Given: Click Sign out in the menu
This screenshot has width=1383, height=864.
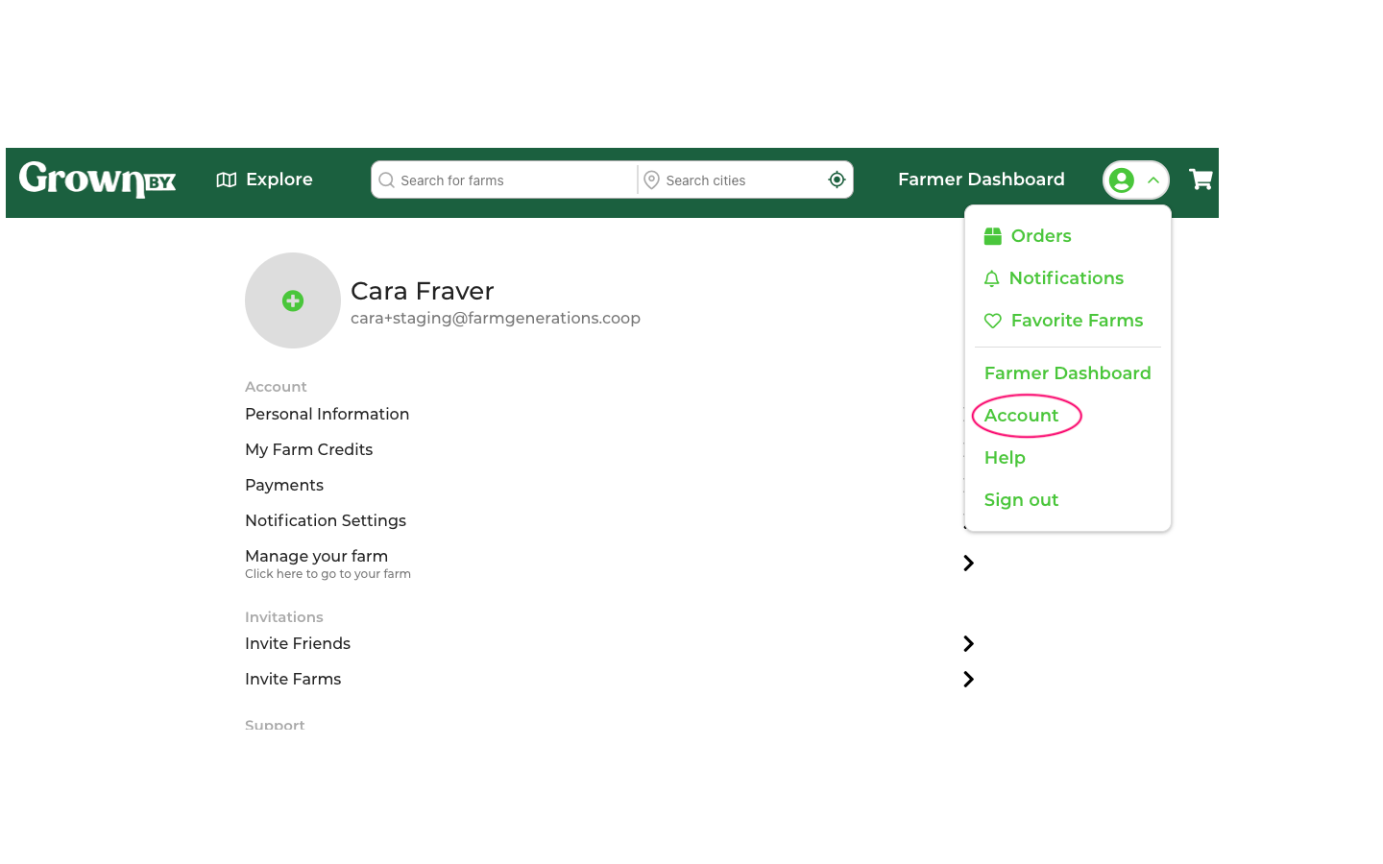Looking at the screenshot, I should 1021,500.
